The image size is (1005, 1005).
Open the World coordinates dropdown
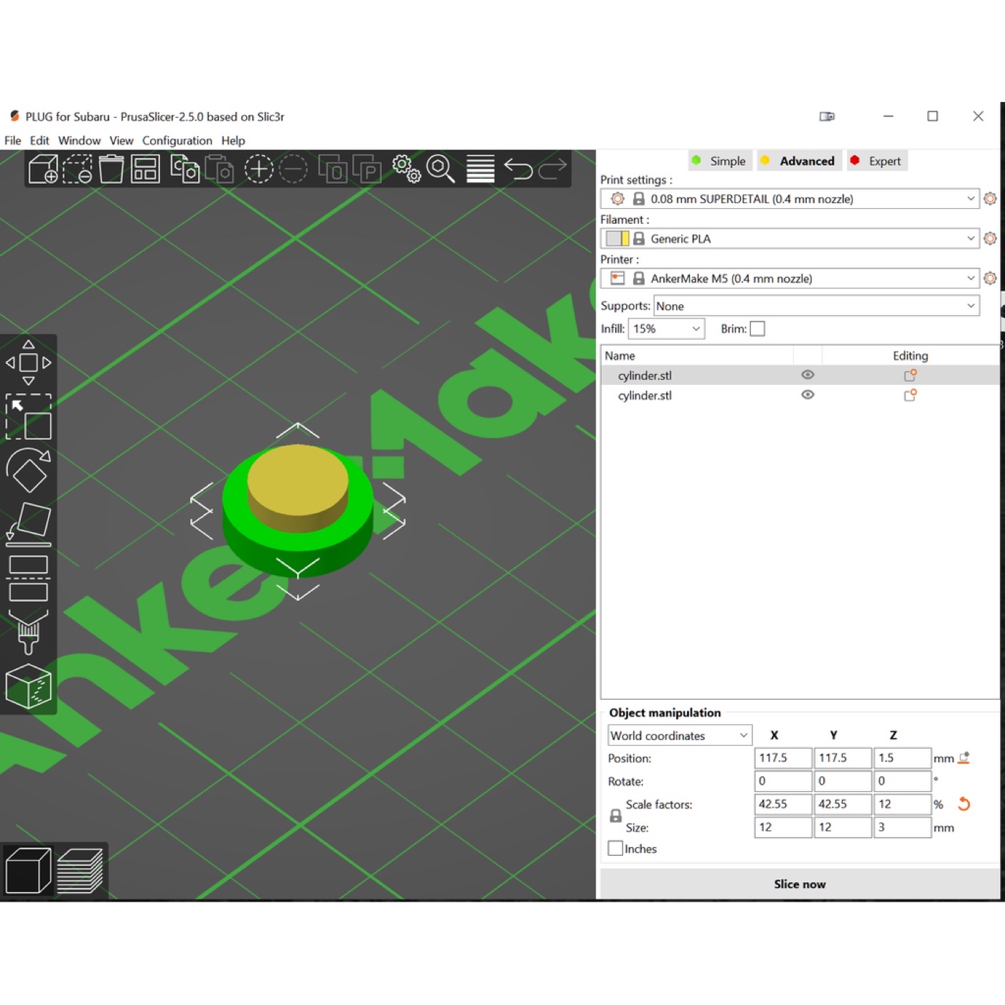click(680, 736)
